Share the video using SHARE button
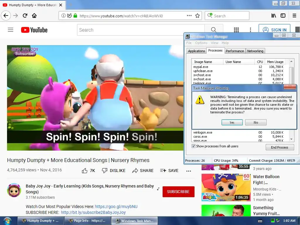Viewport: 300px width, 225px height. (x=143, y=171)
